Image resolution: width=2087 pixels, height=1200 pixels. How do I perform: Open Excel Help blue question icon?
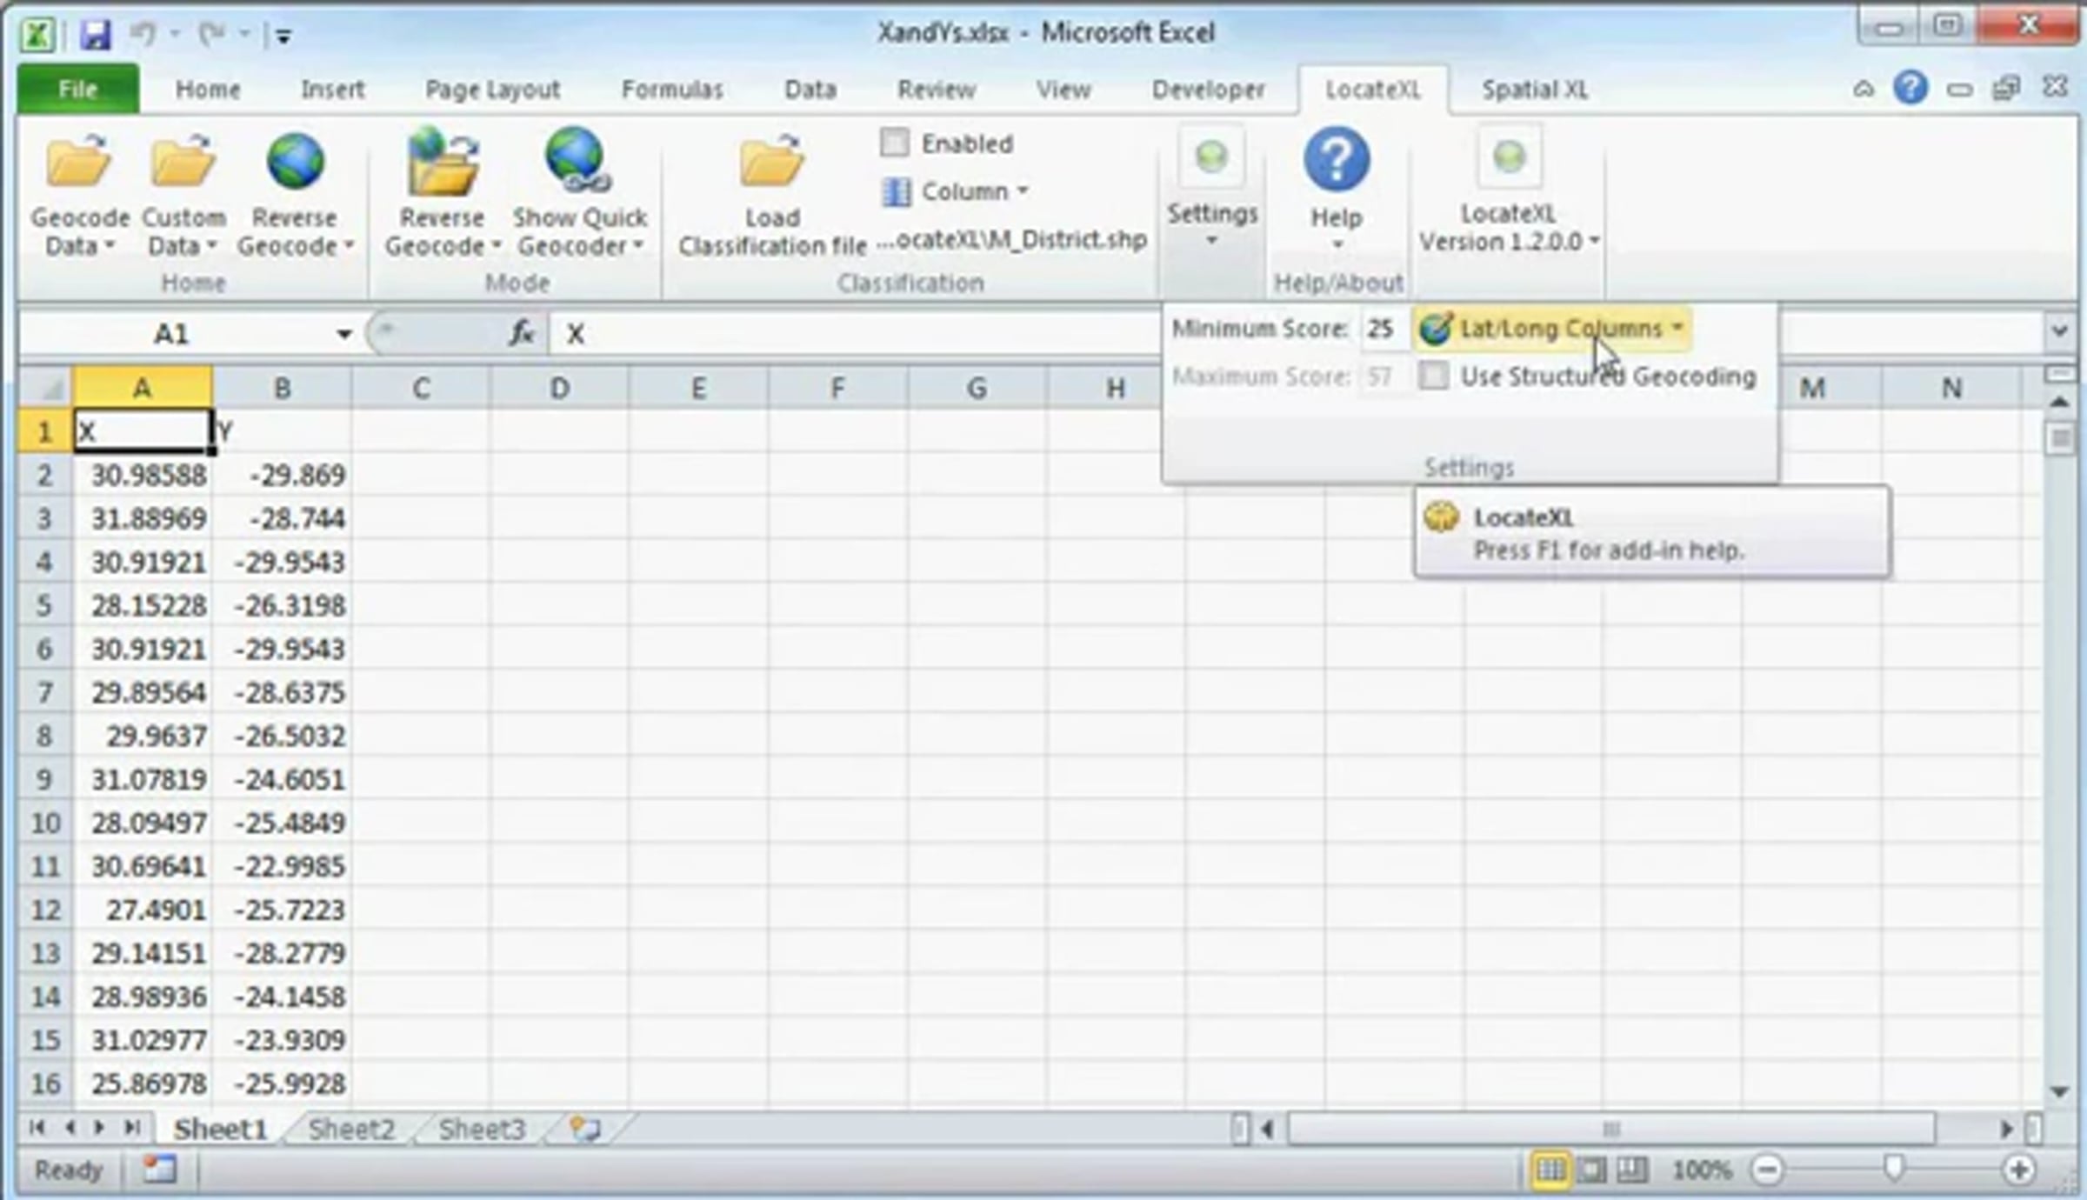pos(1910,89)
